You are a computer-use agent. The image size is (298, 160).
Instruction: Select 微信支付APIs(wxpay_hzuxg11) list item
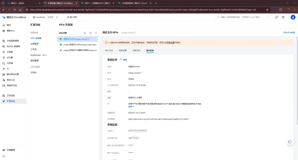click(x=78, y=39)
